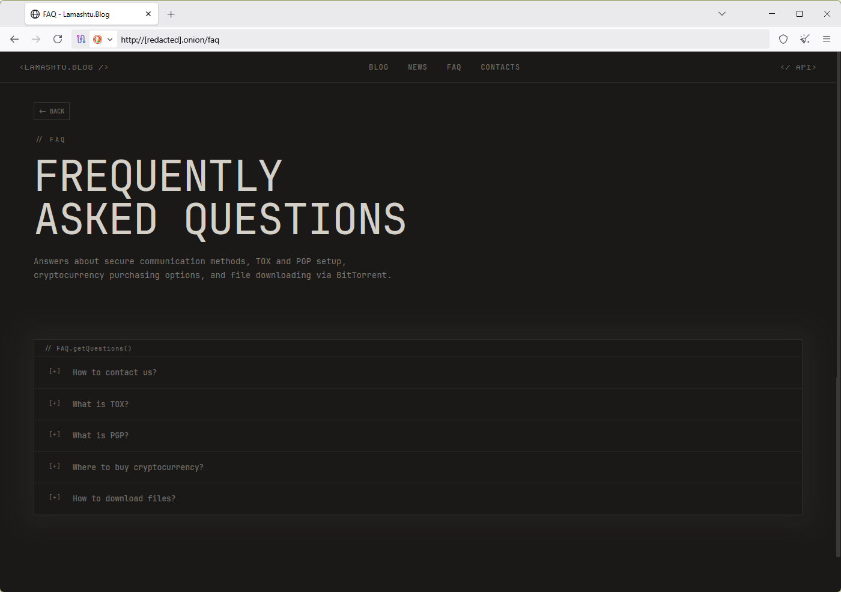Minimize the browser window
The height and width of the screenshot is (592, 841).
click(772, 14)
